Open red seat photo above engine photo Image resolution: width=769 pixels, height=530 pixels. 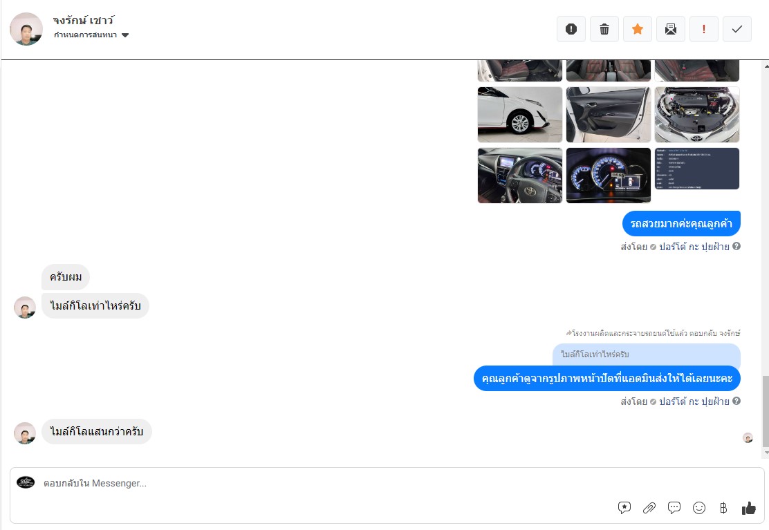pos(697,70)
